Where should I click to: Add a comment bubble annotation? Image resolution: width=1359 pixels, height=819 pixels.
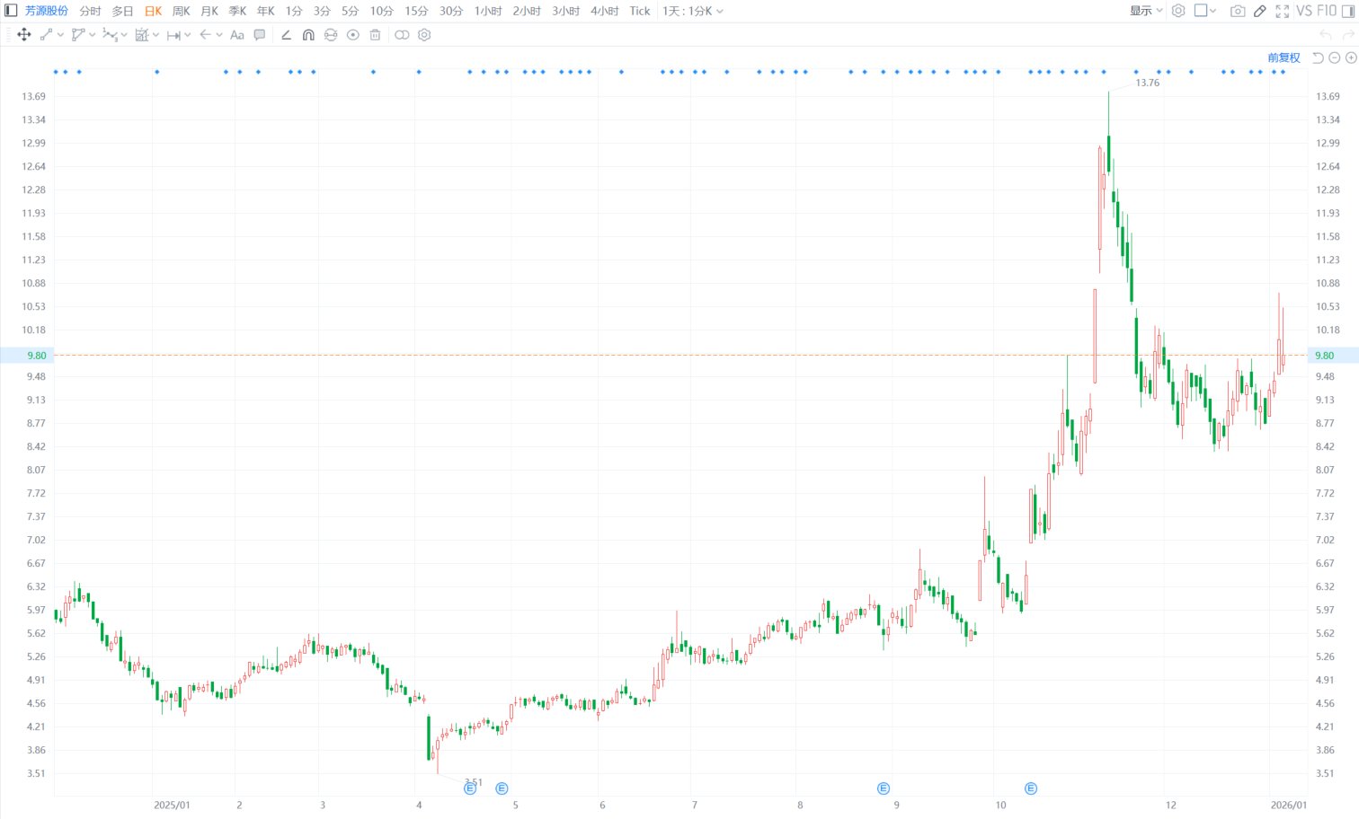[x=260, y=35]
